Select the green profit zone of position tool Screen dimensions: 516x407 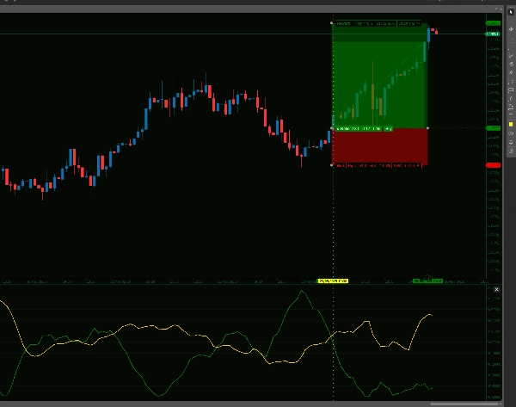[378, 76]
